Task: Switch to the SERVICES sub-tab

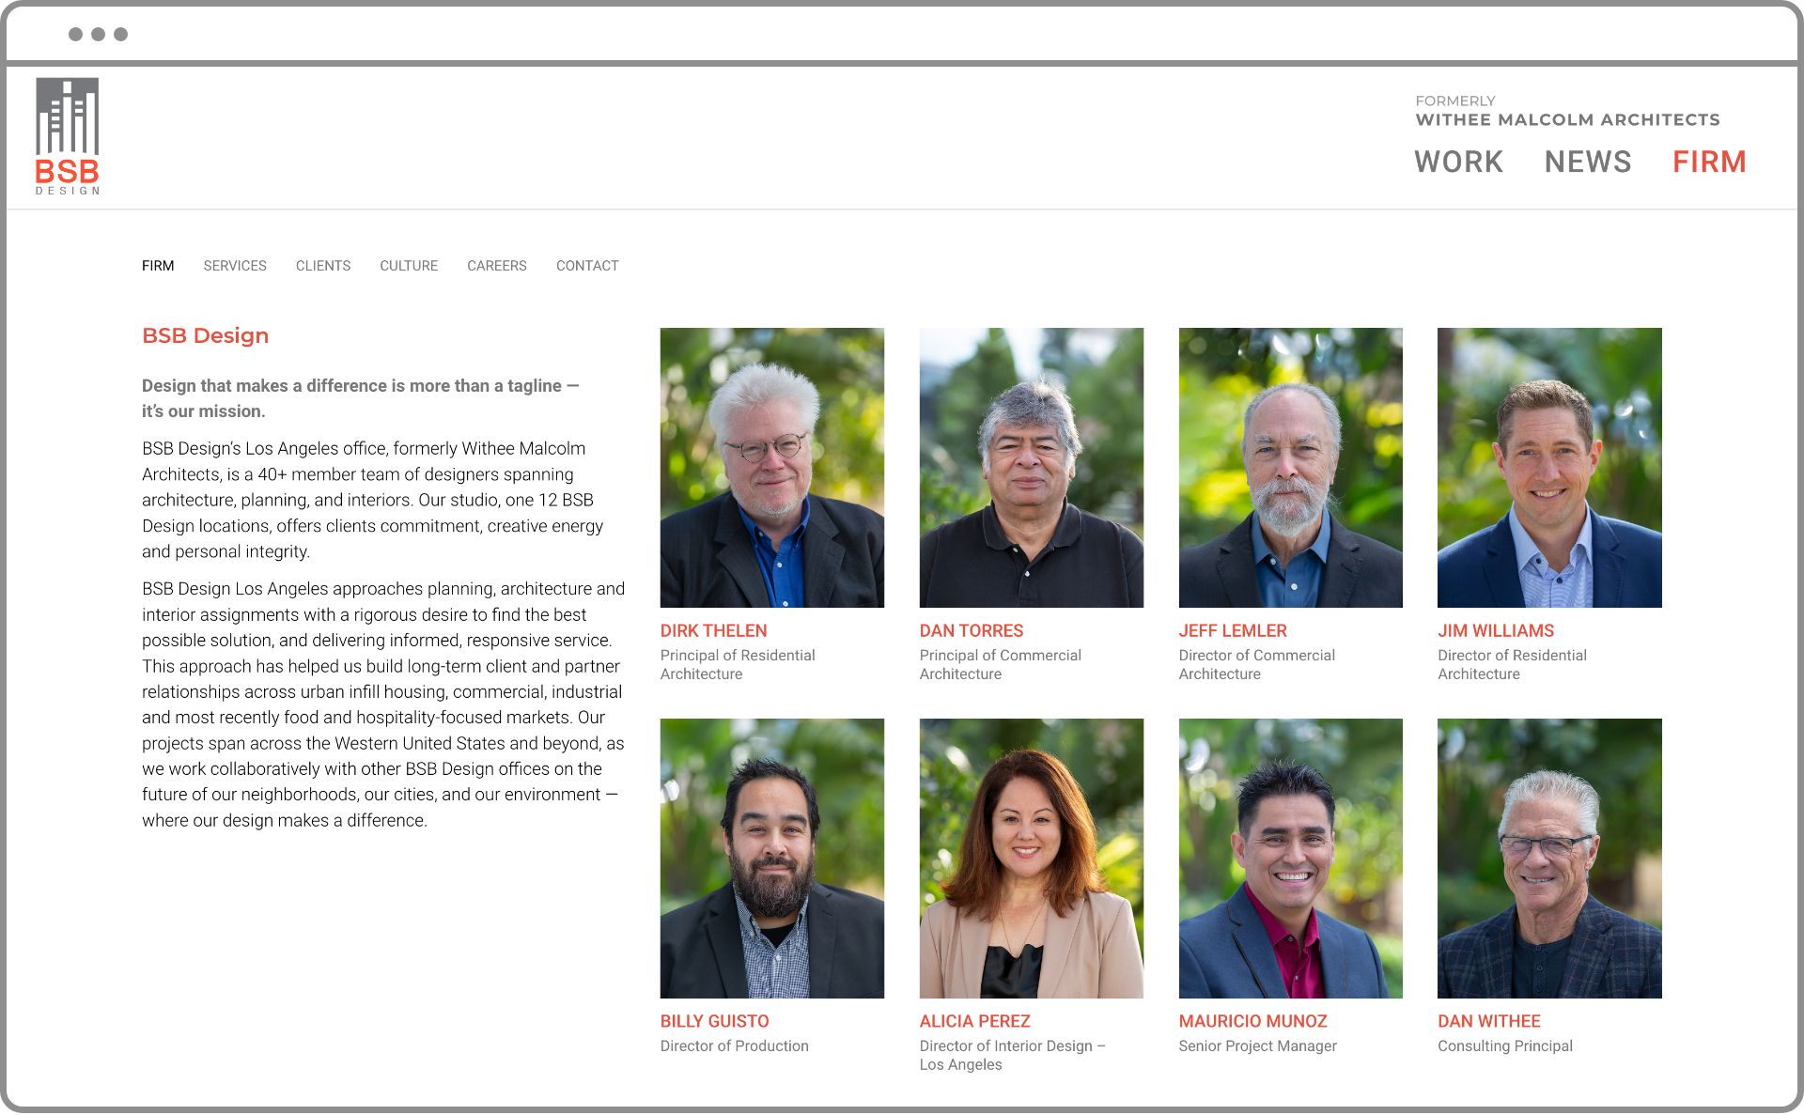Action: (235, 266)
